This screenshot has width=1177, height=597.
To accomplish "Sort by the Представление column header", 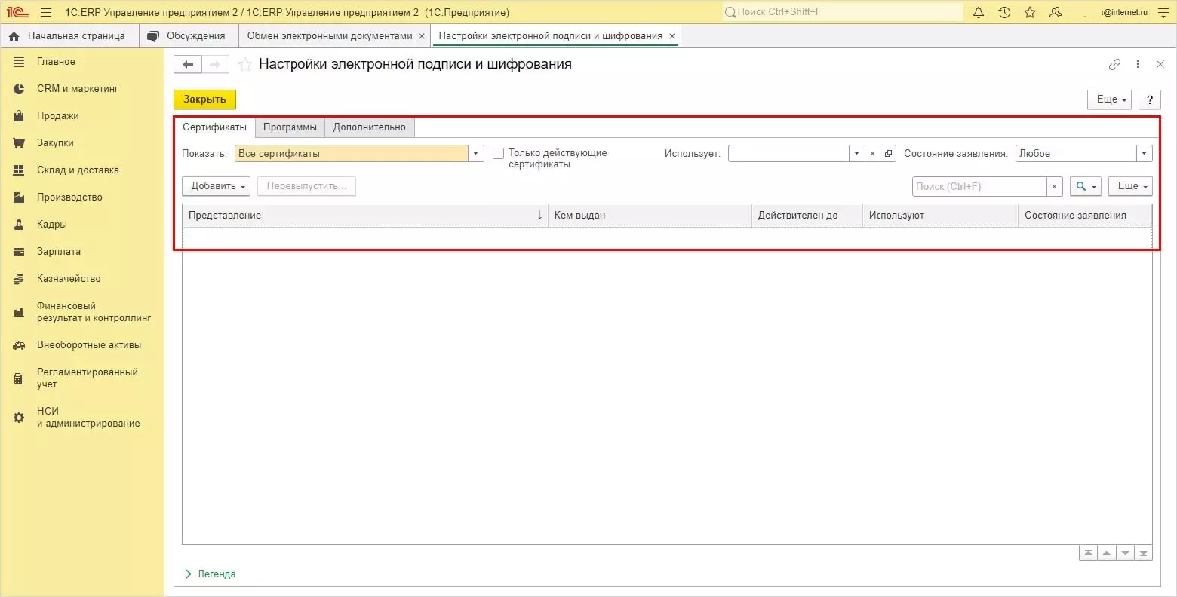I will coord(365,216).
